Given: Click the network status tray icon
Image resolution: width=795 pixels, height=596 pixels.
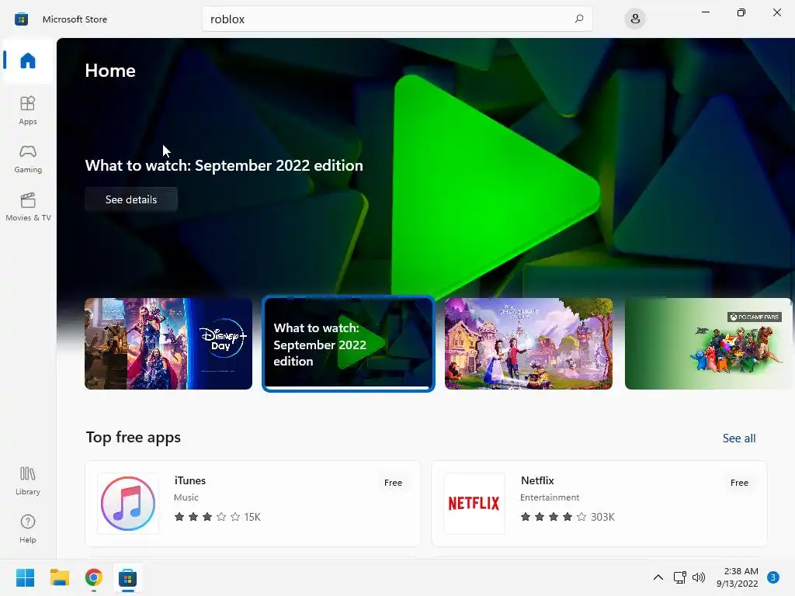Looking at the screenshot, I should (679, 577).
